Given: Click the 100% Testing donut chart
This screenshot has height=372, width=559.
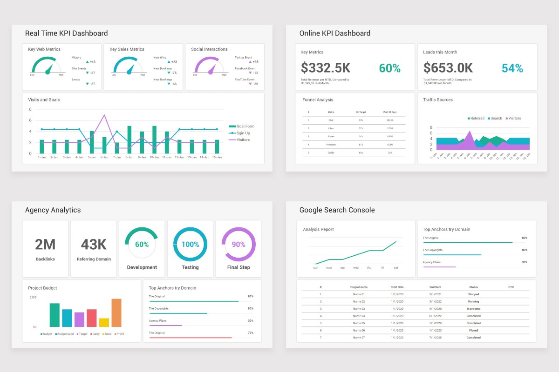Looking at the screenshot, I should (190, 244).
